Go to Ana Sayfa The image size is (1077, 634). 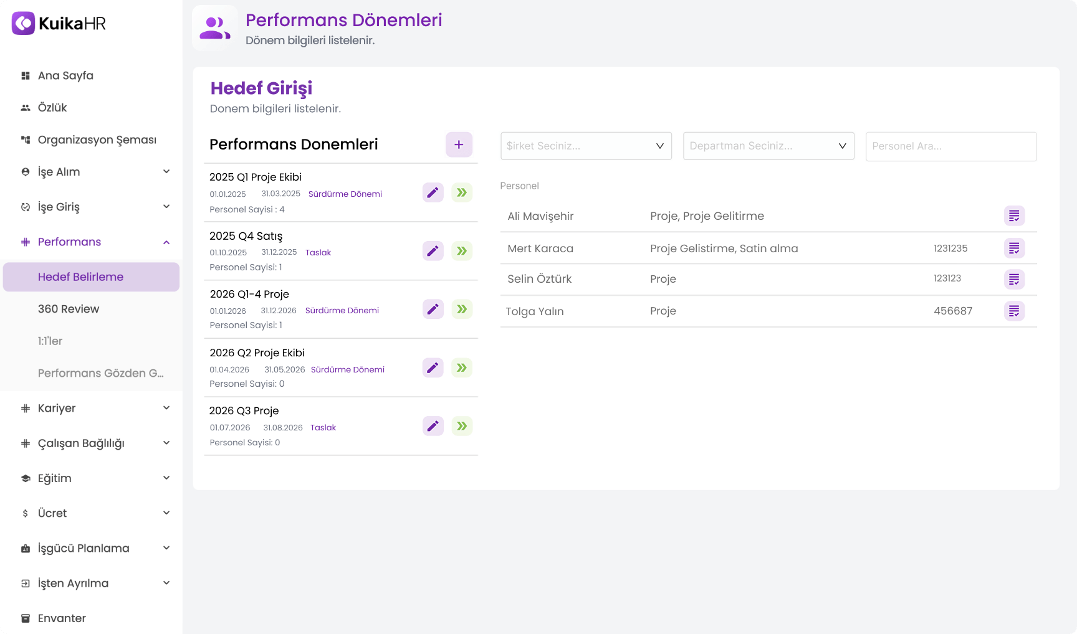click(65, 75)
